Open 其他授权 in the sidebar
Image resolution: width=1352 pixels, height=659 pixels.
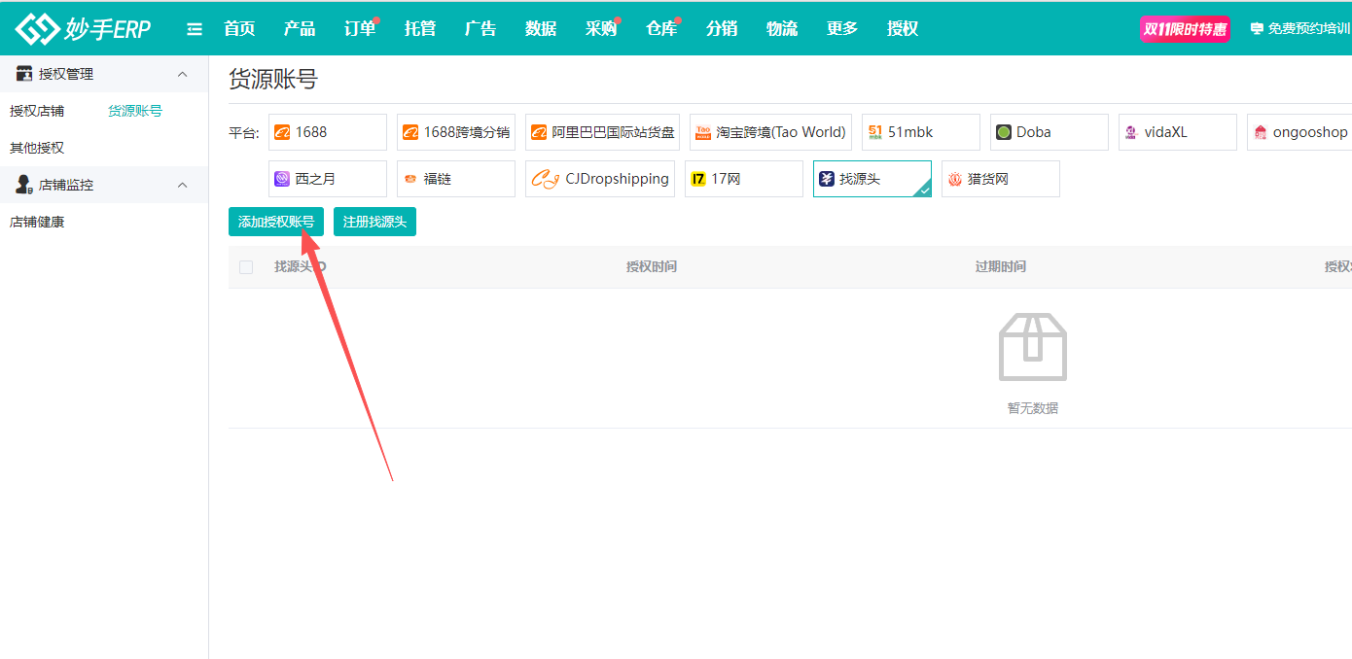click(x=37, y=148)
